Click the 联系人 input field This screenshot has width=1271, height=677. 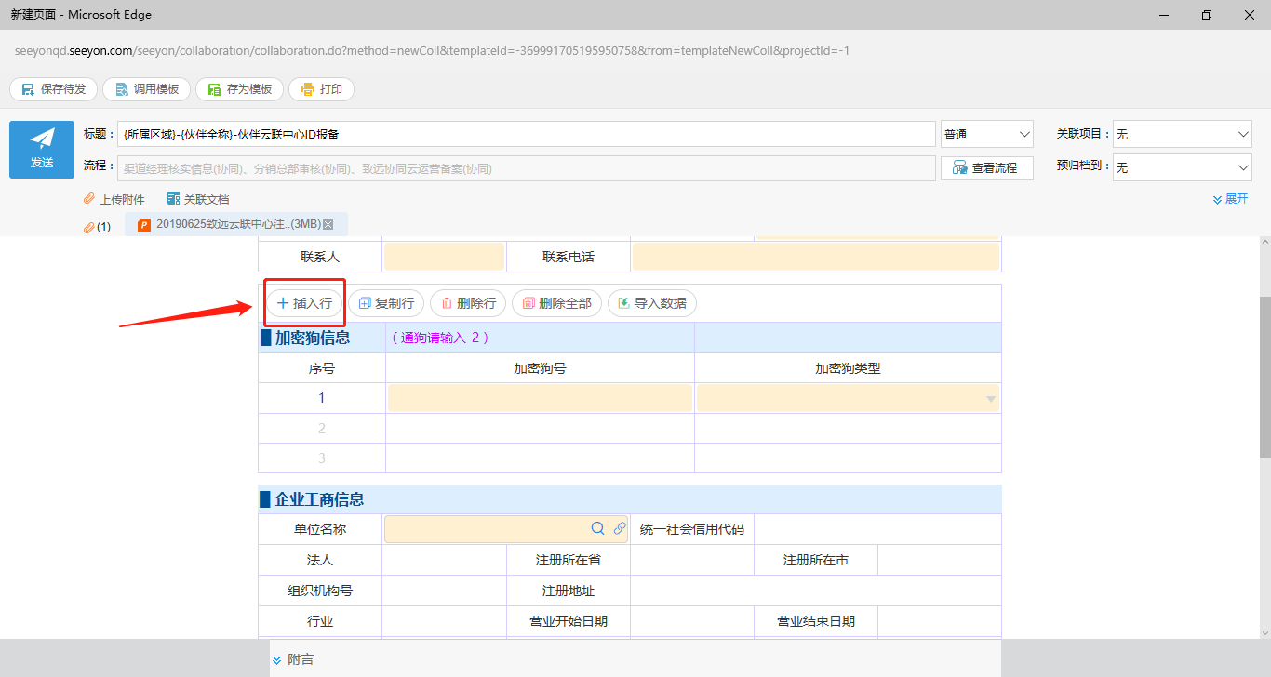[x=444, y=257]
